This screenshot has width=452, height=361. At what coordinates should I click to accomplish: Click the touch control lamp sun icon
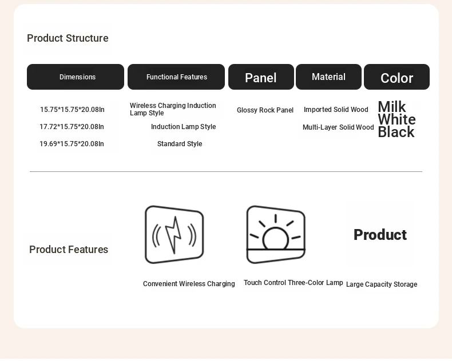point(275,235)
